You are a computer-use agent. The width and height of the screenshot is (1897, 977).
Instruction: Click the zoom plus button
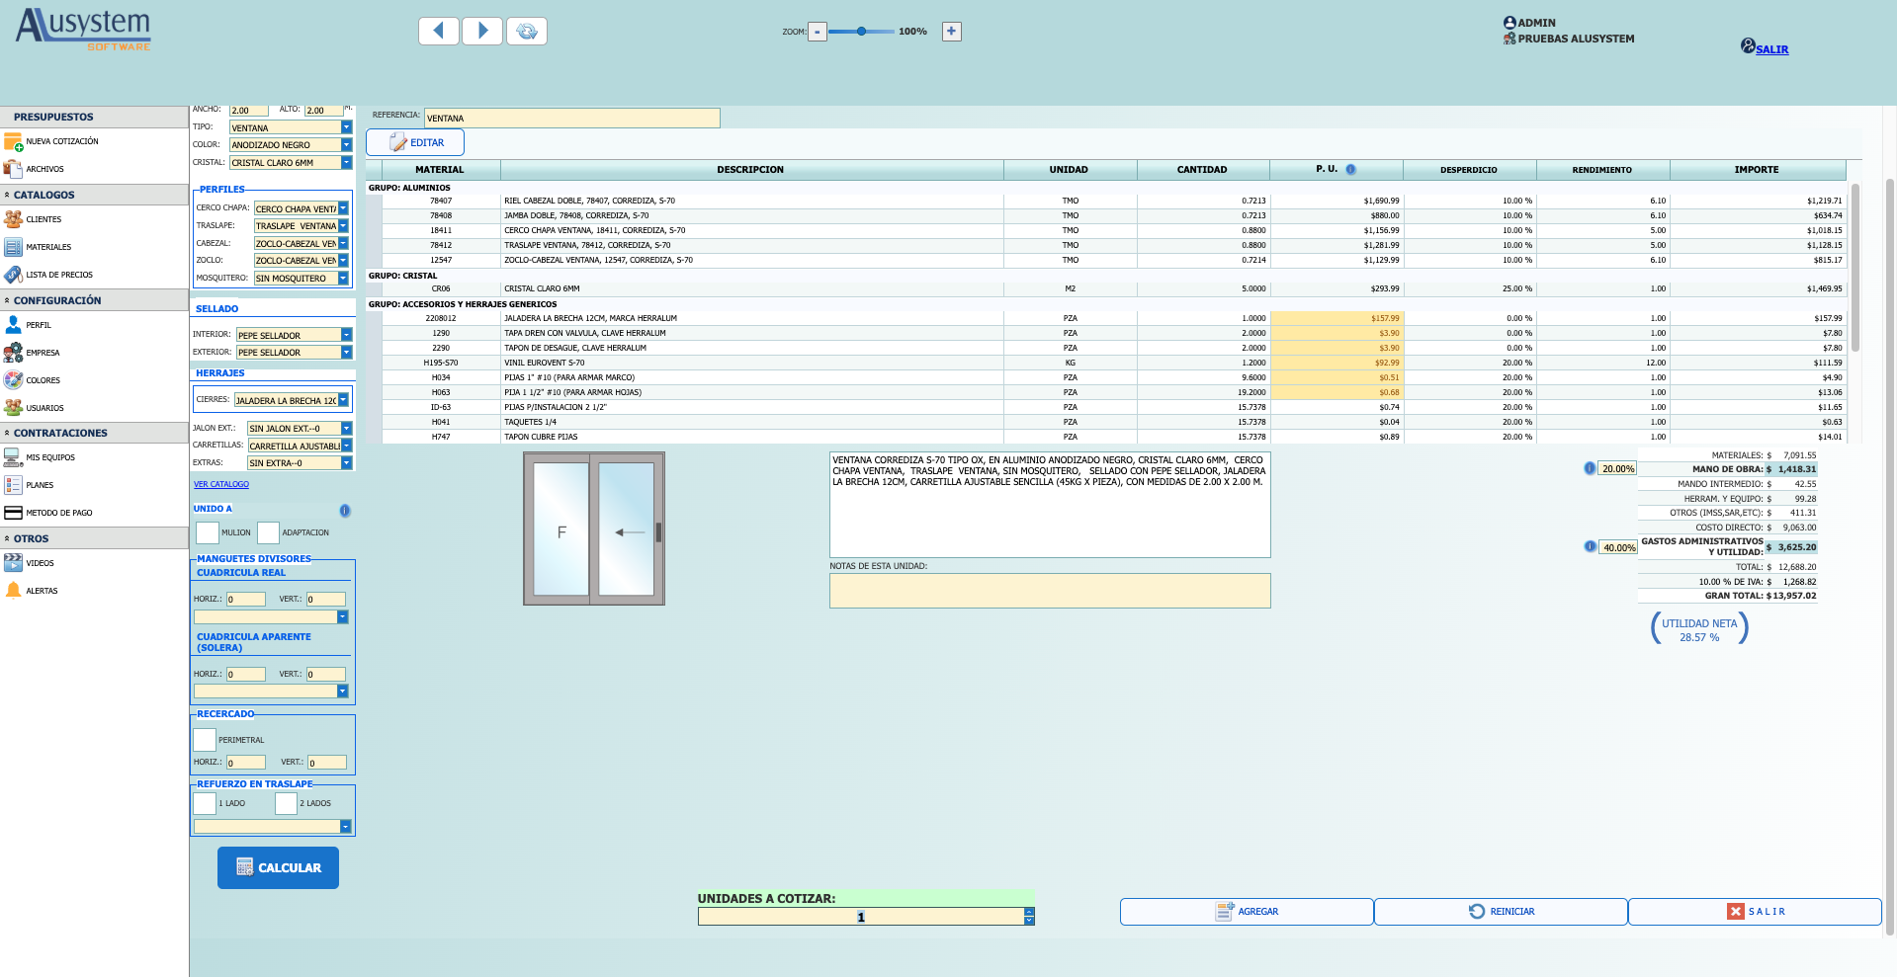(951, 32)
